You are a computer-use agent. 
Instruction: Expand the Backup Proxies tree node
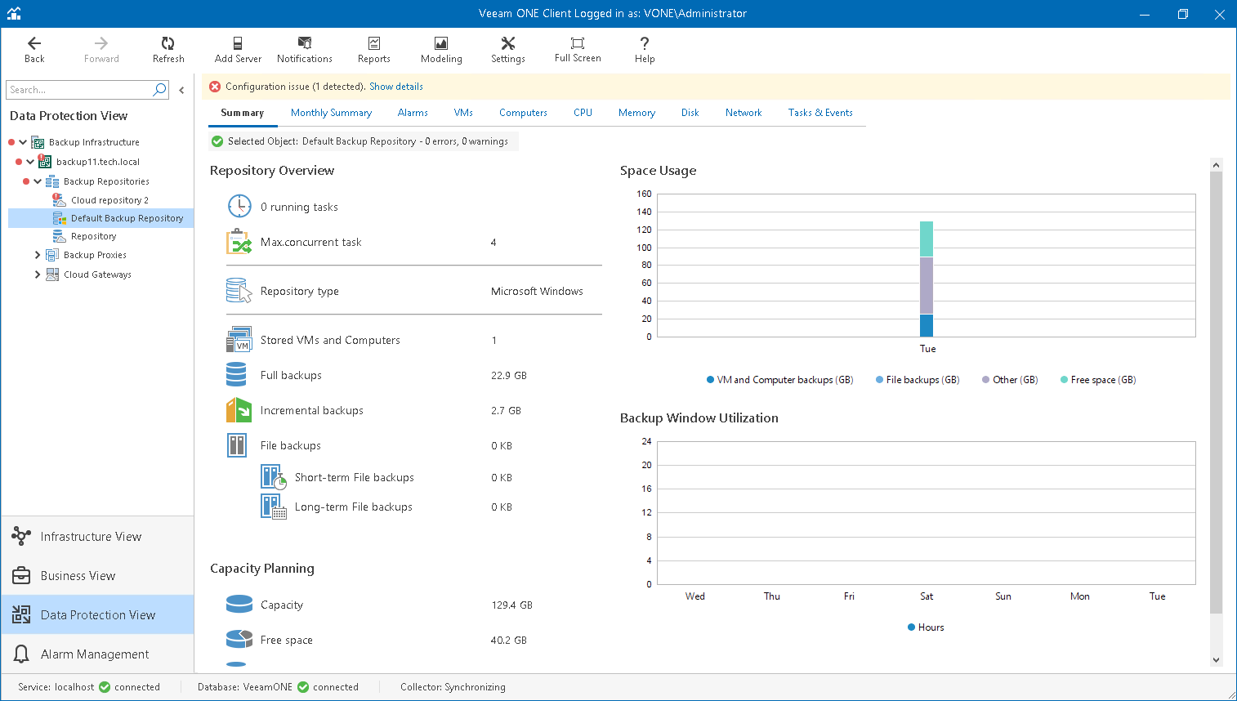[x=38, y=255]
